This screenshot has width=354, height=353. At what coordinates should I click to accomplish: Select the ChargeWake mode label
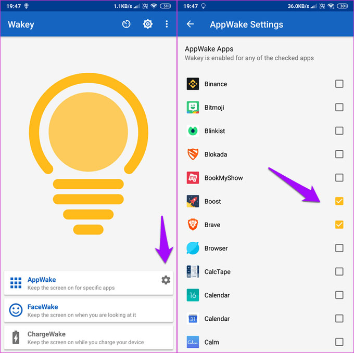click(x=46, y=334)
